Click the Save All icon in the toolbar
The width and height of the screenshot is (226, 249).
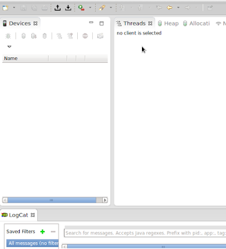[34, 8]
